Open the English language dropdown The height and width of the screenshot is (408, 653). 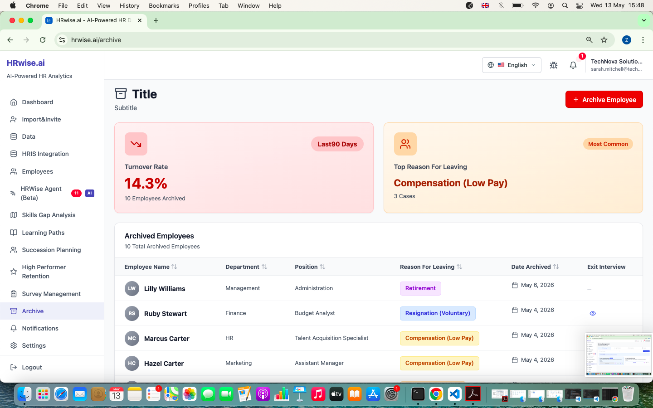[x=512, y=65]
